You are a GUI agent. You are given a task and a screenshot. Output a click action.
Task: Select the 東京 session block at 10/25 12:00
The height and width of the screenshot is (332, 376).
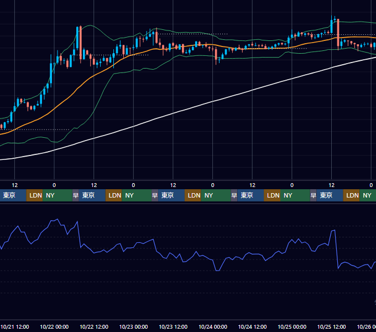pos(330,195)
